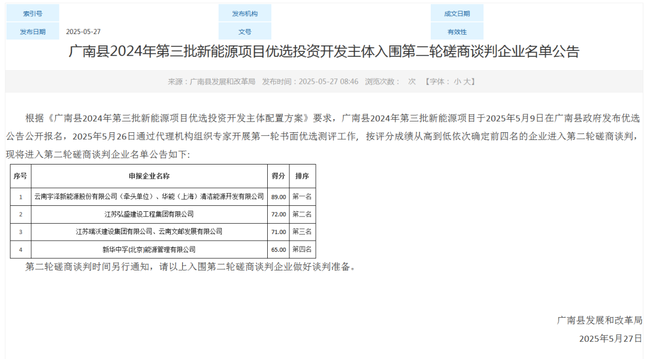Select small font size '小'

[x=457, y=81]
